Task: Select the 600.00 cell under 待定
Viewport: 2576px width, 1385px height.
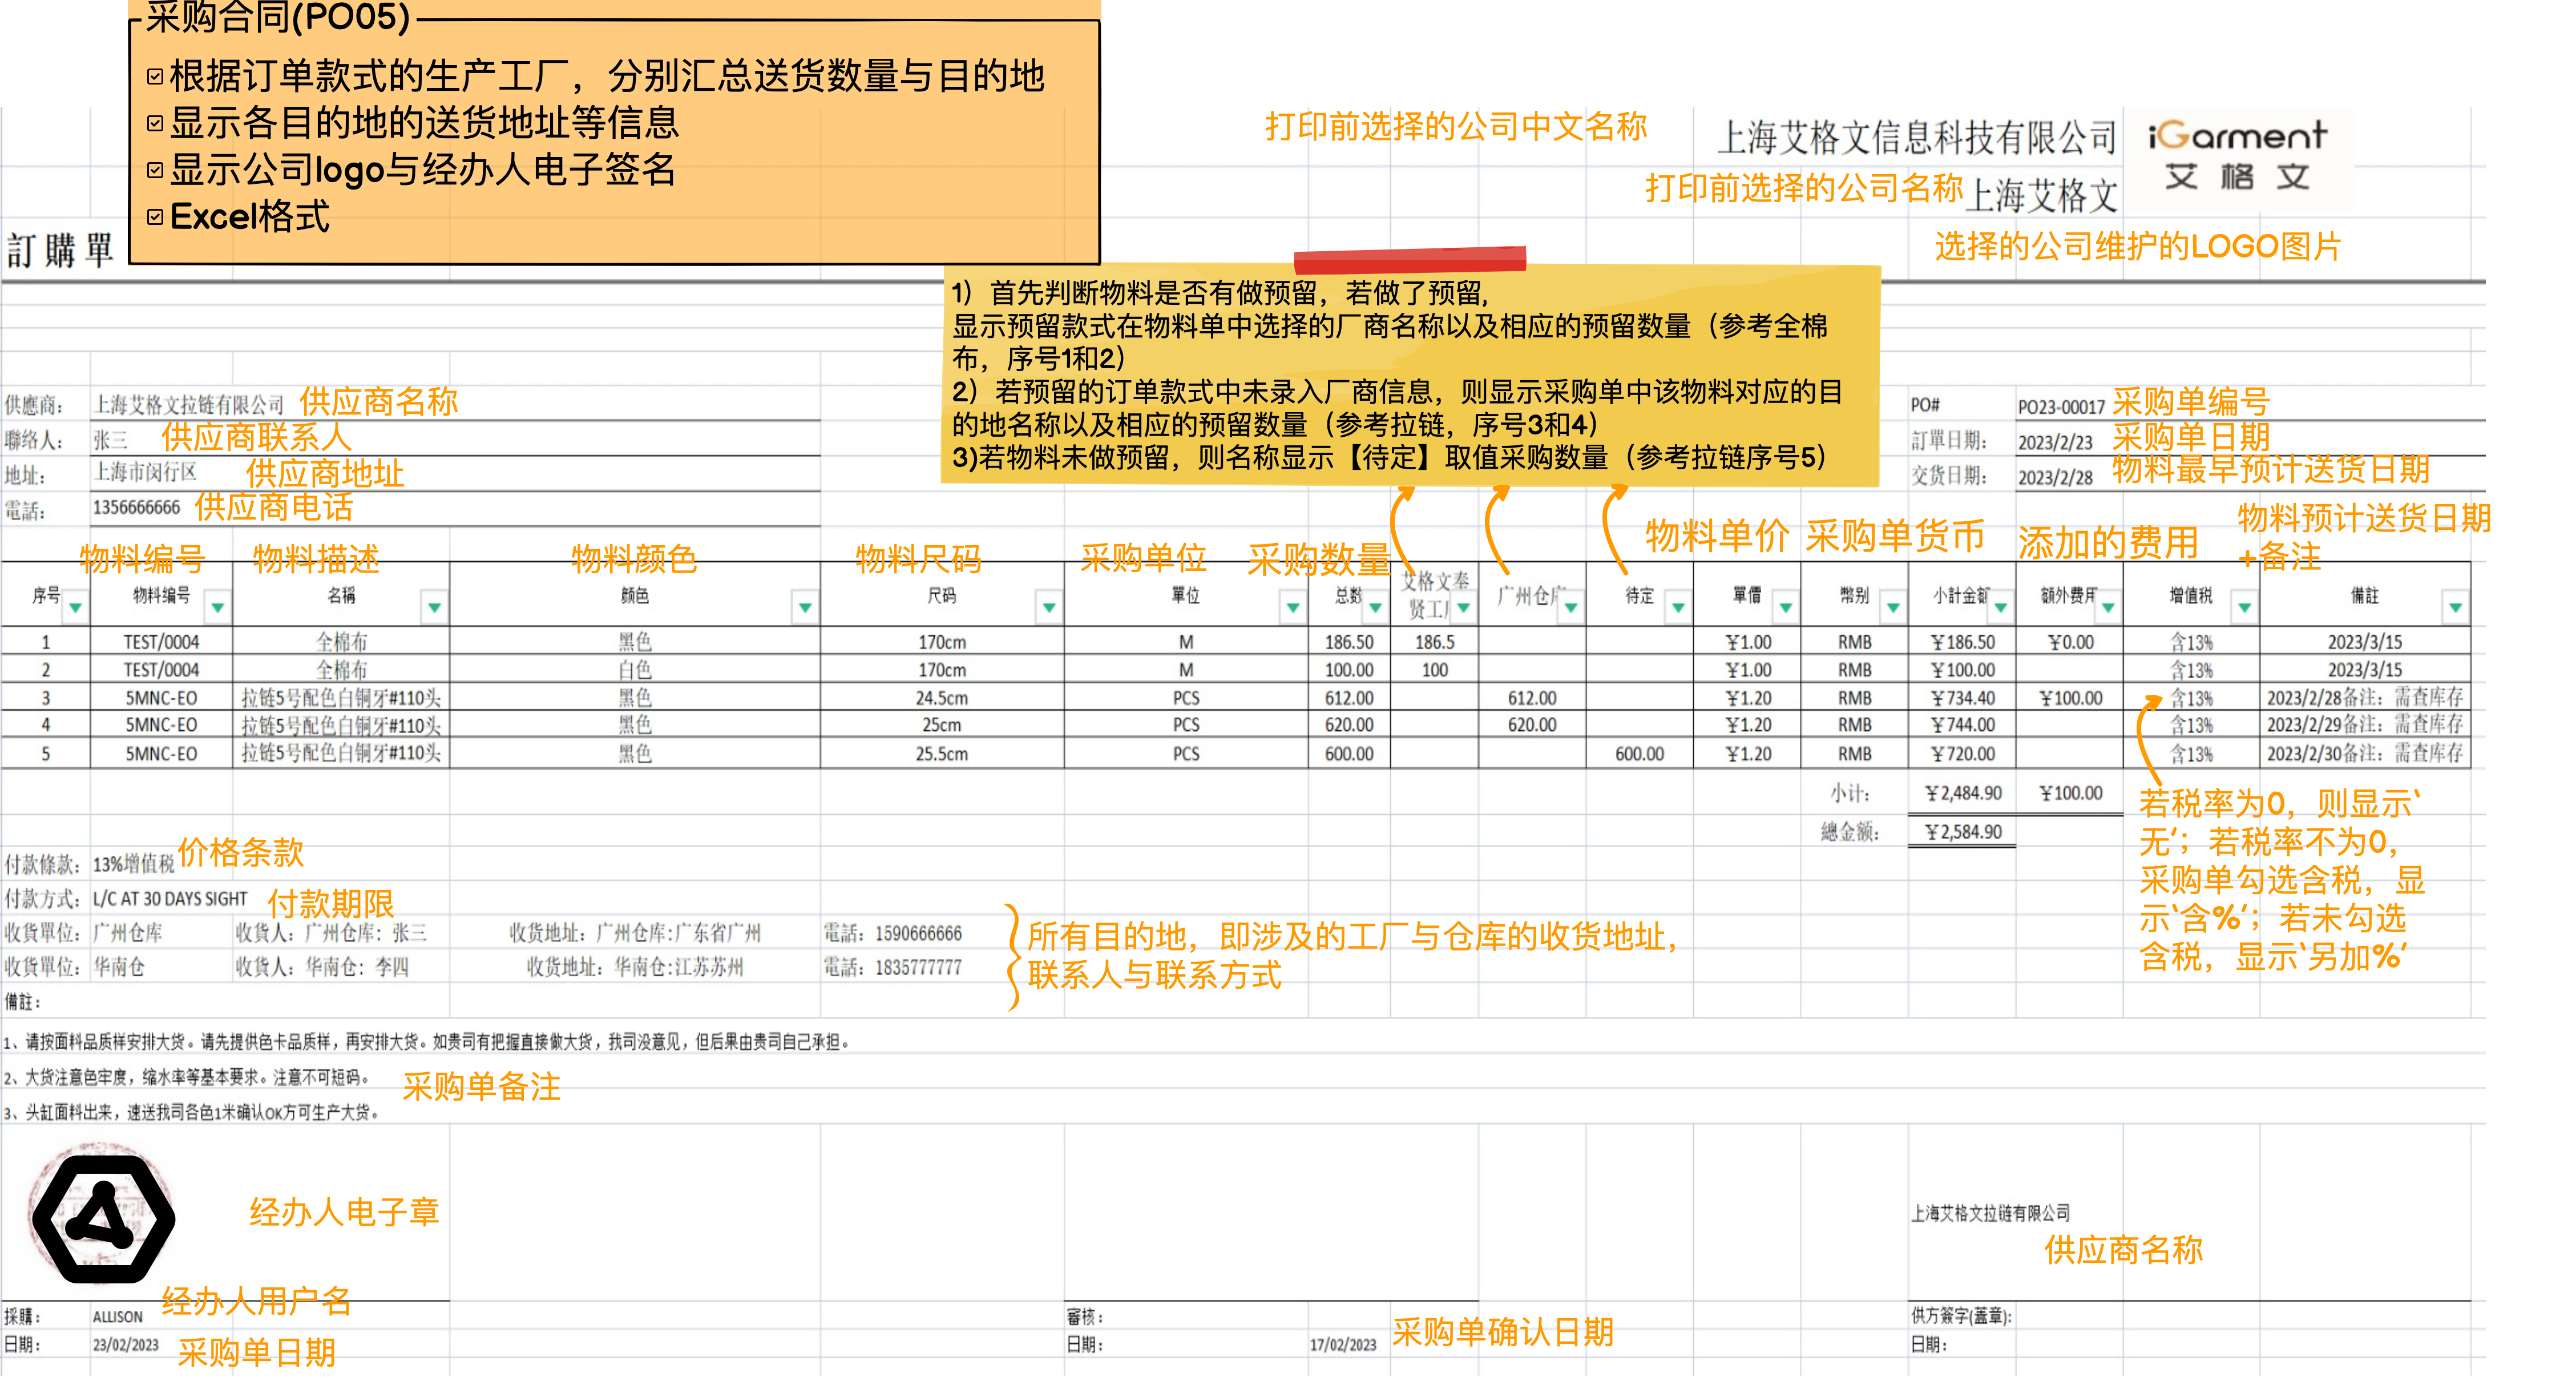Action: point(1640,755)
